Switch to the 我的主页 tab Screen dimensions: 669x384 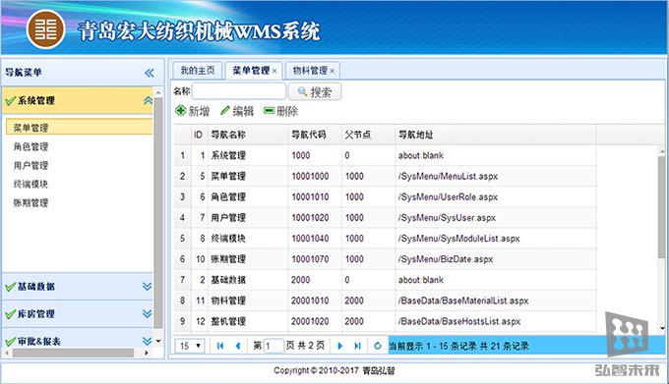(x=198, y=71)
